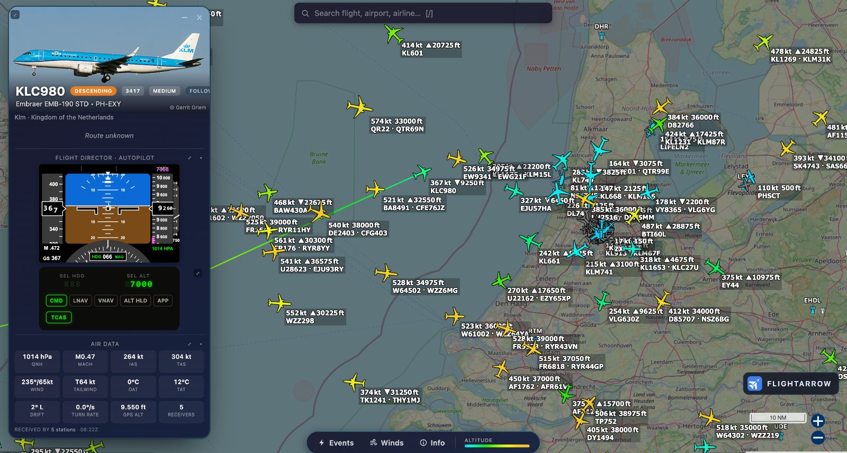847x453 pixels.
Task: Click the DE2403 CFG403 flight label
Action: [x=357, y=229]
